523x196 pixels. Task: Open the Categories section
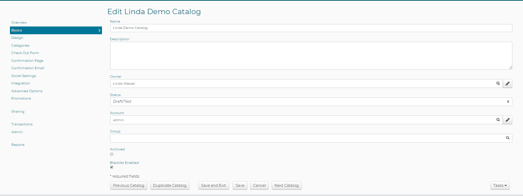pos(20,46)
